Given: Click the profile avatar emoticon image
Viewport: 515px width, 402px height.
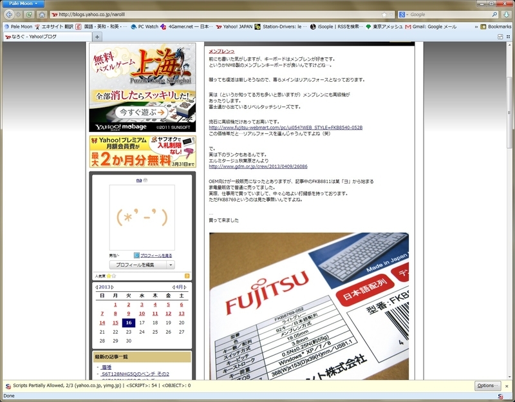Looking at the screenshot, I should click(142, 218).
